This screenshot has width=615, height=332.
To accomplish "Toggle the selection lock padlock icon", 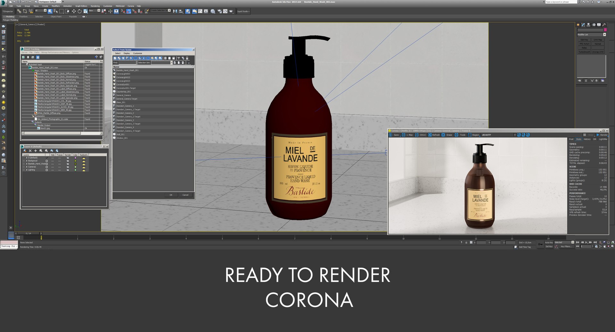I will 466,242.
